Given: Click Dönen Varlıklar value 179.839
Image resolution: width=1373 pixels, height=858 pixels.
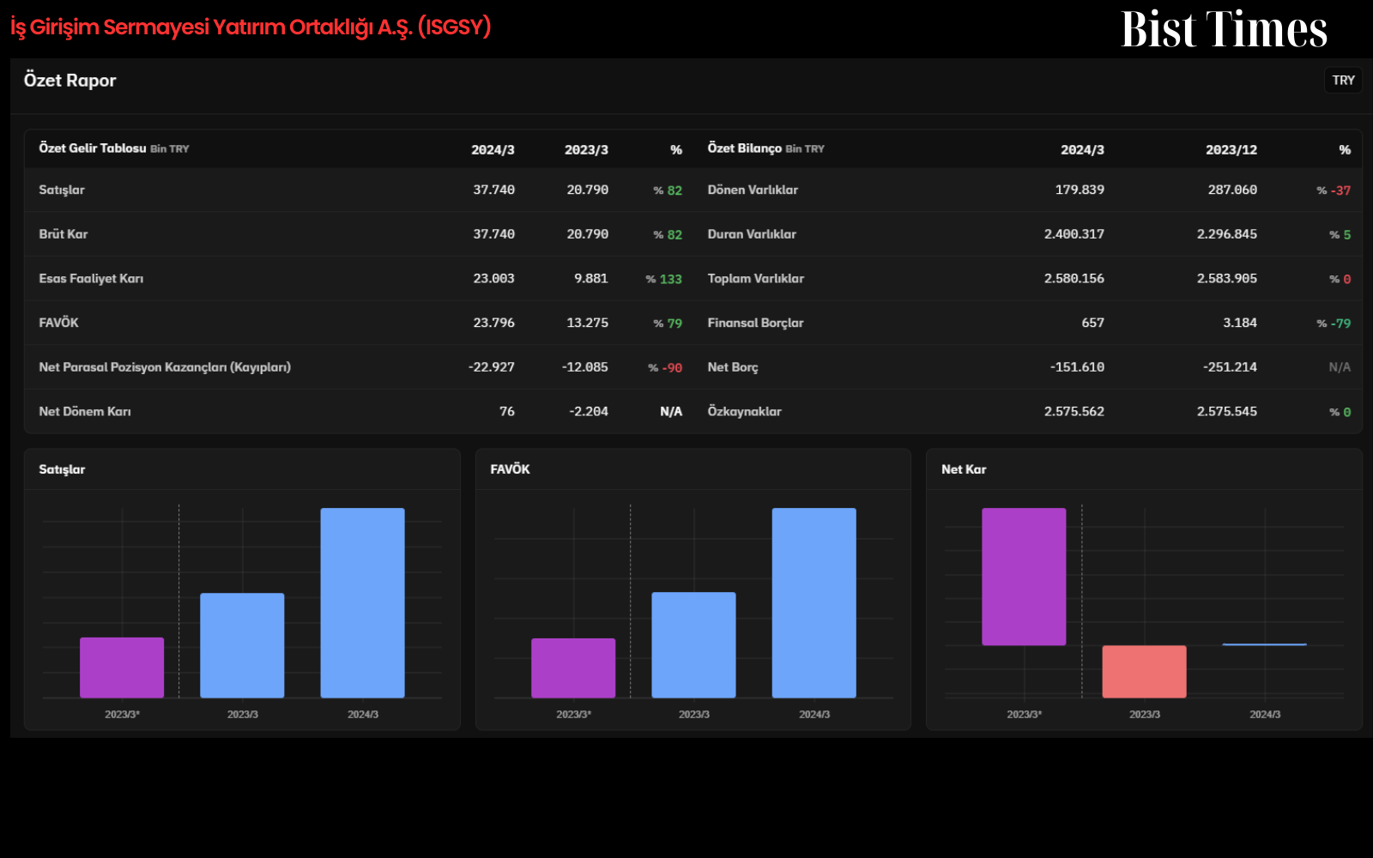Looking at the screenshot, I should [1080, 190].
